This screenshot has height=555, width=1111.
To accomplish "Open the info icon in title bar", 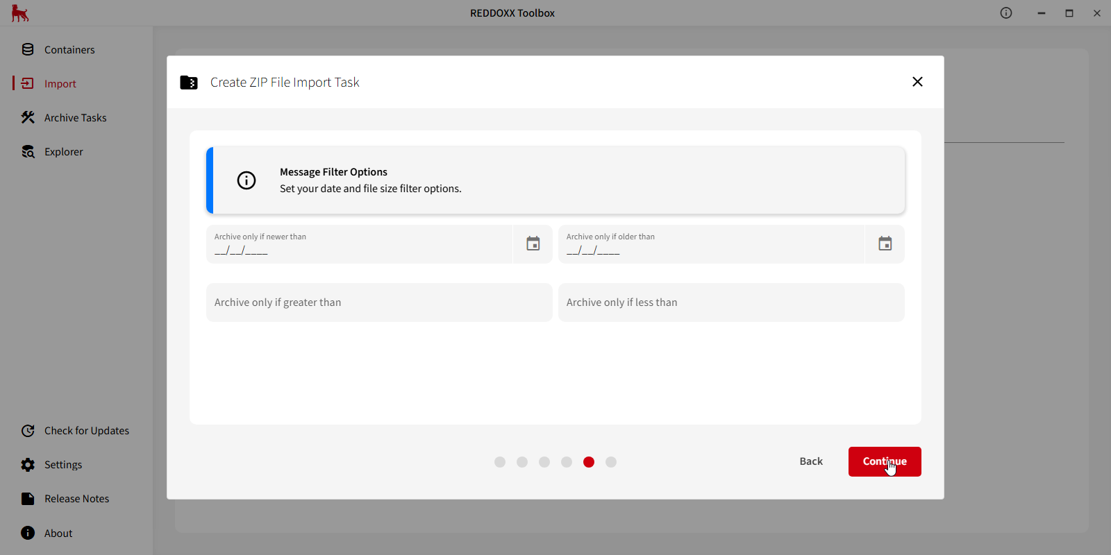I will click(x=1006, y=12).
